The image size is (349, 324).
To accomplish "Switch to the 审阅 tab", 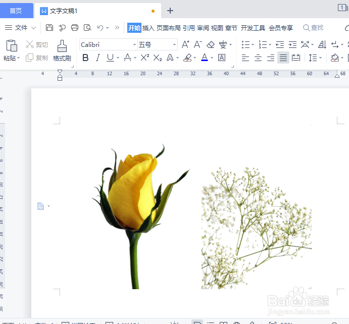I will click(x=203, y=28).
